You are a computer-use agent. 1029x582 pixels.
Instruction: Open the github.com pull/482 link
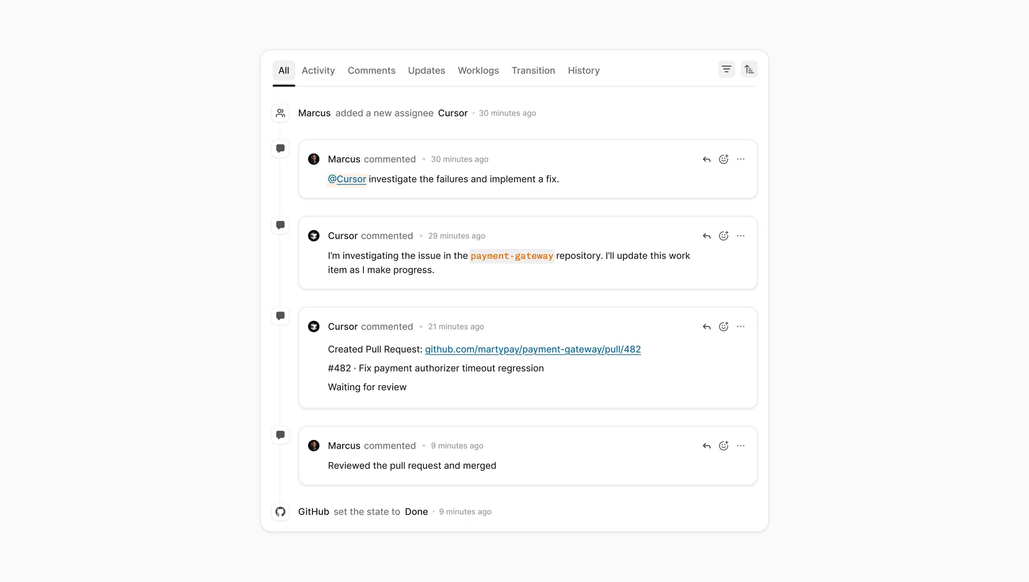tap(533, 349)
